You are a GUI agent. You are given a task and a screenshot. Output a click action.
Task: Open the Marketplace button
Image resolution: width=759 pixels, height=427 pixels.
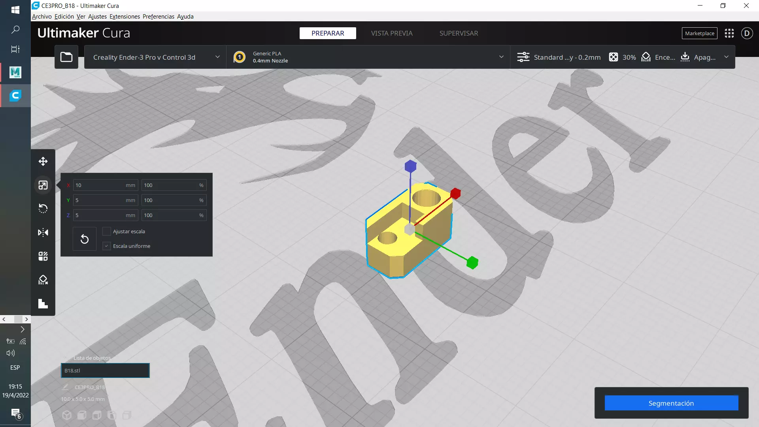pyautogui.click(x=699, y=33)
